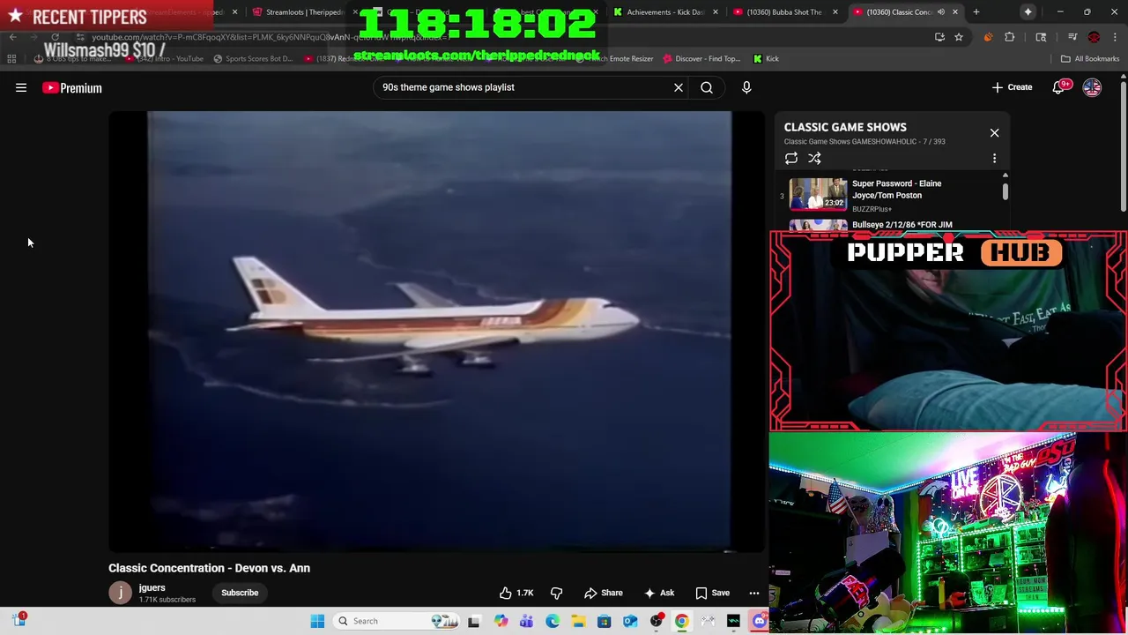Open Discord from the taskbar
Screen dimensions: 1128x635
760,621
